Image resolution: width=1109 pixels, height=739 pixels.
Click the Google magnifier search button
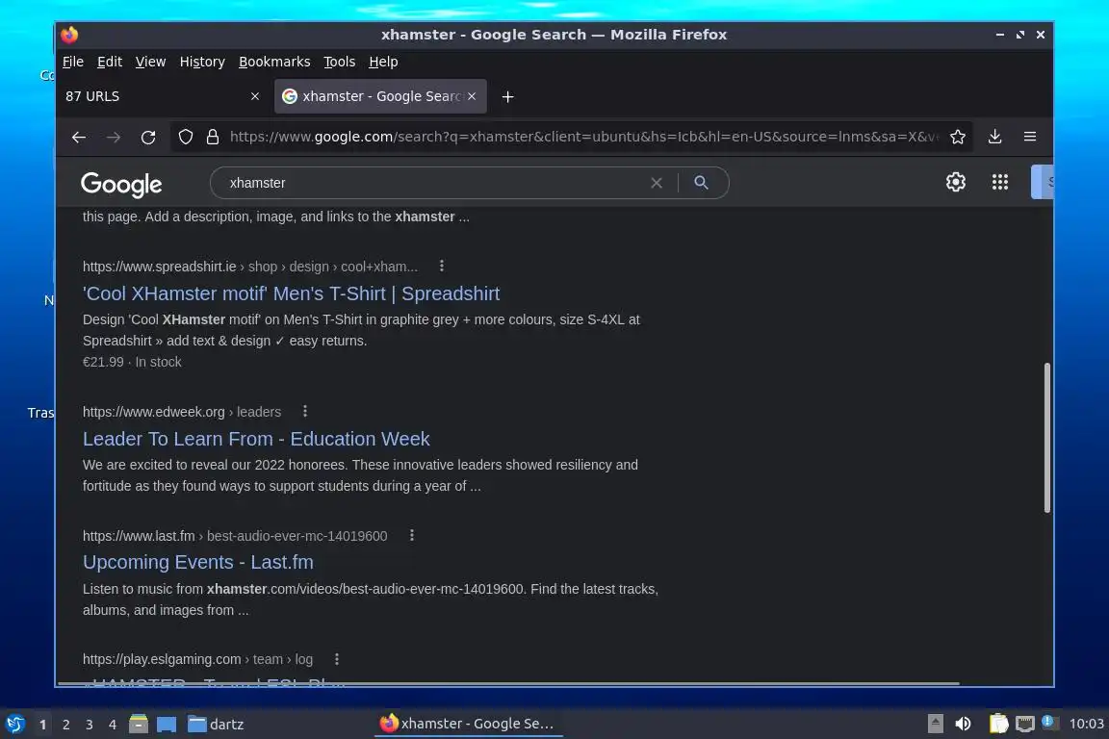tap(701, 183)
